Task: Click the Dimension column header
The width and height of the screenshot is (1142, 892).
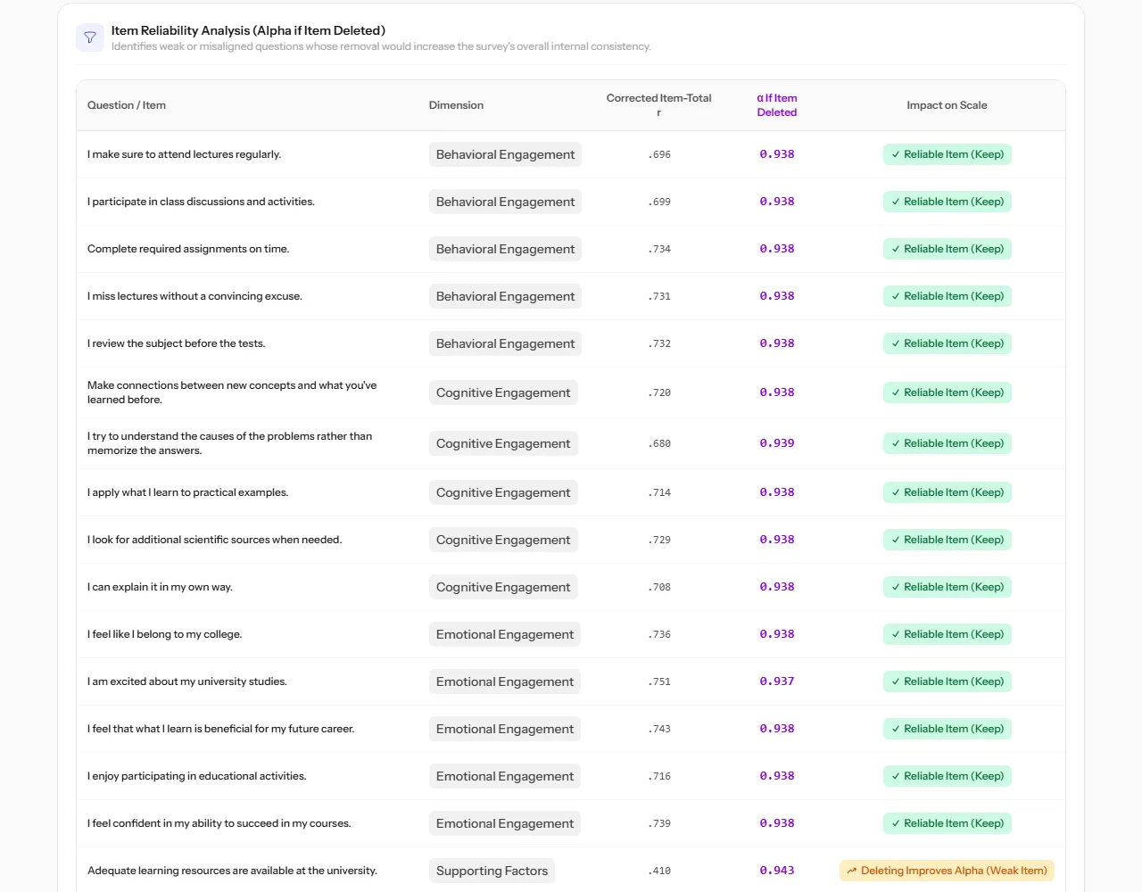Action: point(456,105)
